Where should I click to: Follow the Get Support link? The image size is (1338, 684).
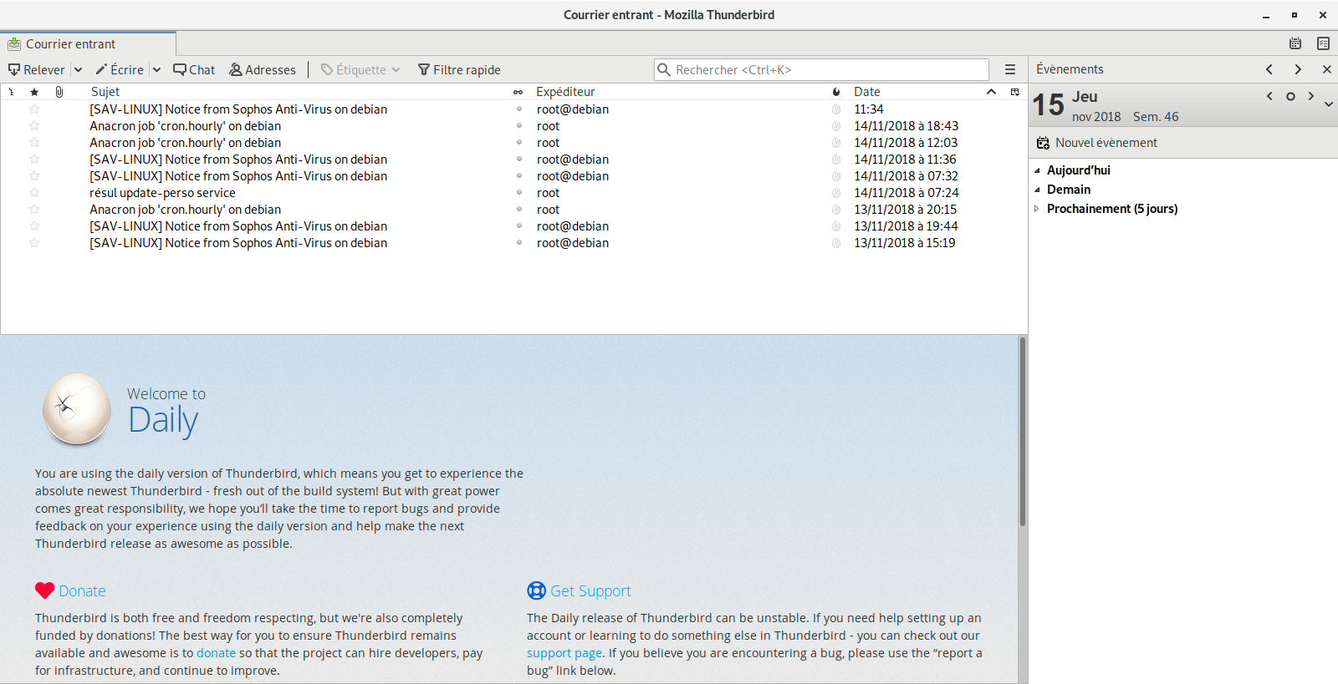click(590, 591)
